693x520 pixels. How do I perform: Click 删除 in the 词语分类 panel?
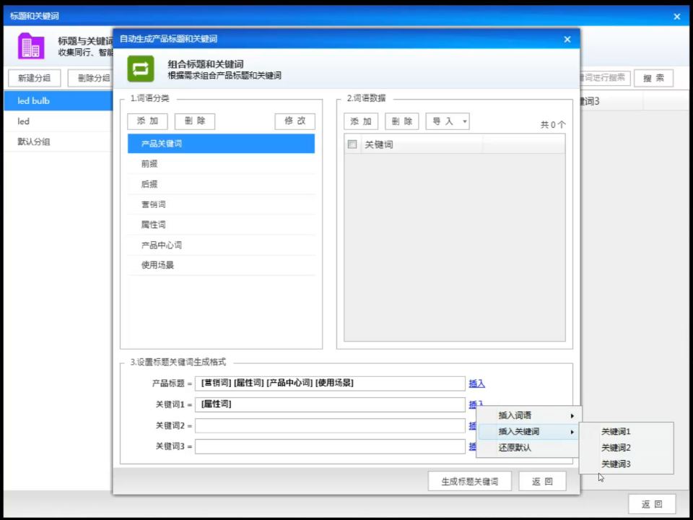(195, 121)
